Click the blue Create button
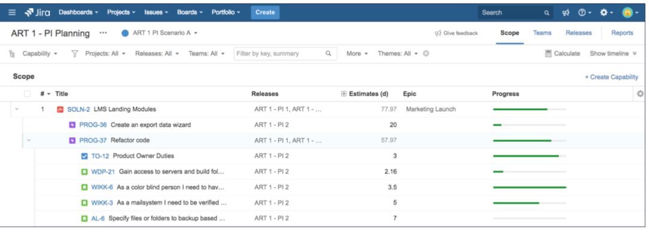This screenshot has height=229, width=649. (x=265, y=13)
